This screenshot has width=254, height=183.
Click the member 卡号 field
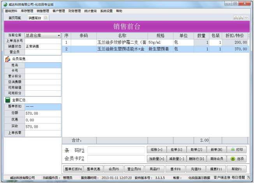(43, 70)
